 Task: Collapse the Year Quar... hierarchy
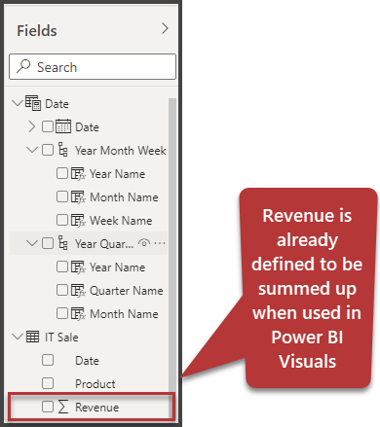tap(32, 243)
